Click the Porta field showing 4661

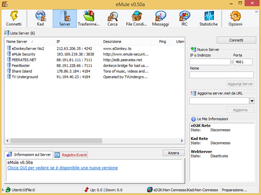(x=243, y=62)
